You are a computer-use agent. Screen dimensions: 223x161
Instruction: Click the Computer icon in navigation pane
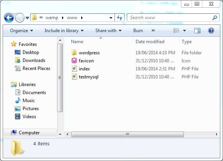[x=14, y=132]
